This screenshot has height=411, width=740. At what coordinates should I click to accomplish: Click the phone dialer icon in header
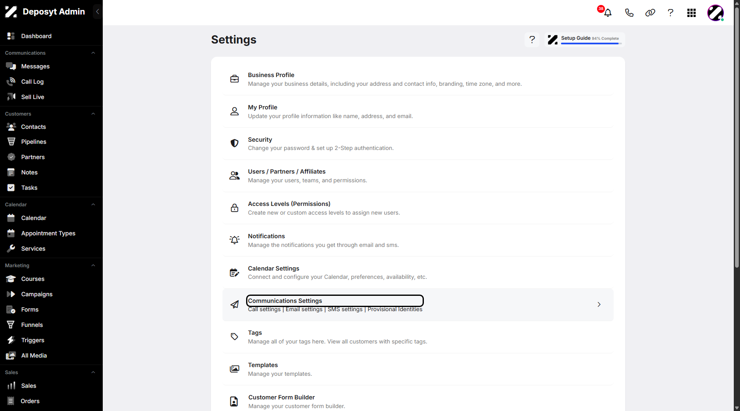point(629,13)
